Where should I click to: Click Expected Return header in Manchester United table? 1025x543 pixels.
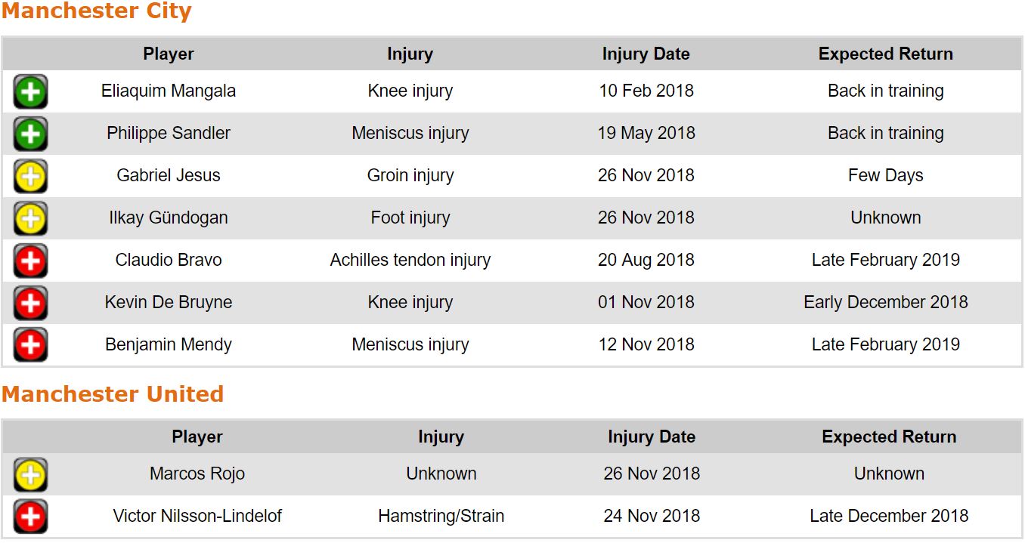click(889, 437)
